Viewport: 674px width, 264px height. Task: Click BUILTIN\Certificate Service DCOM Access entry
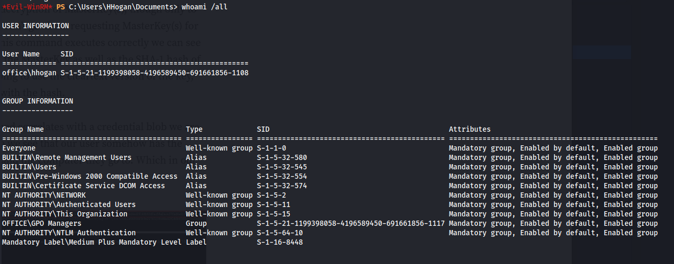(x=84, y=186)
